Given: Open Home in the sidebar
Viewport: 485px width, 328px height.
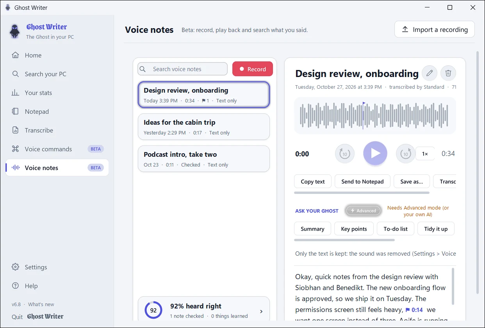Looking at the screenshot, I should (x=57, y=55).
